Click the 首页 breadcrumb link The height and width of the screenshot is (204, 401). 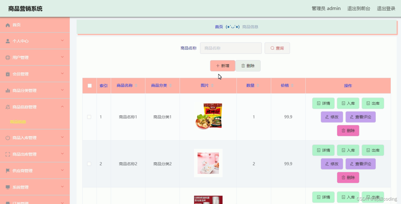coord(219,26)
